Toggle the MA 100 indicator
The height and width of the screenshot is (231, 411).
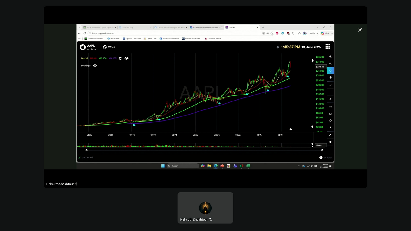coord(102,59)
